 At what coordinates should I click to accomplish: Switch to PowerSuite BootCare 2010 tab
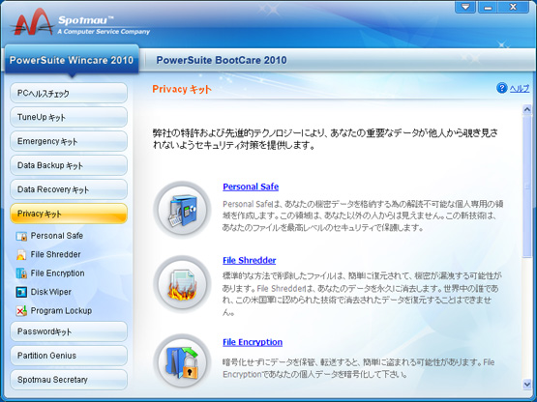(222, 60)
